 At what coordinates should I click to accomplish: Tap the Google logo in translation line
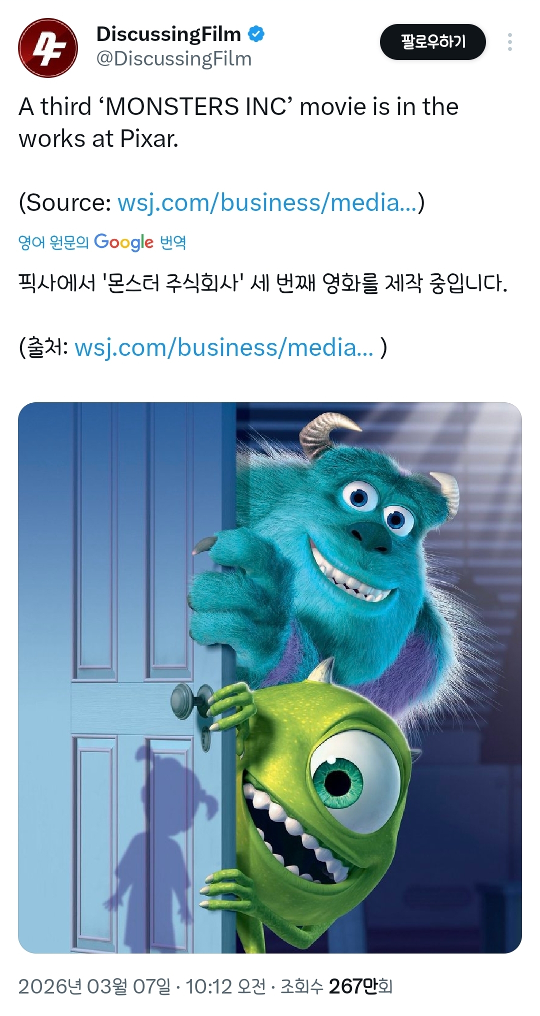coord(123,242)
